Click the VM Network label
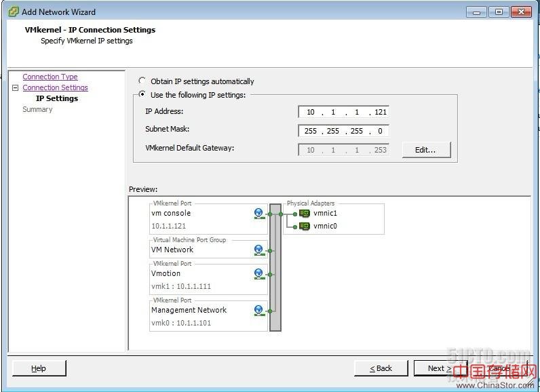 172,250
